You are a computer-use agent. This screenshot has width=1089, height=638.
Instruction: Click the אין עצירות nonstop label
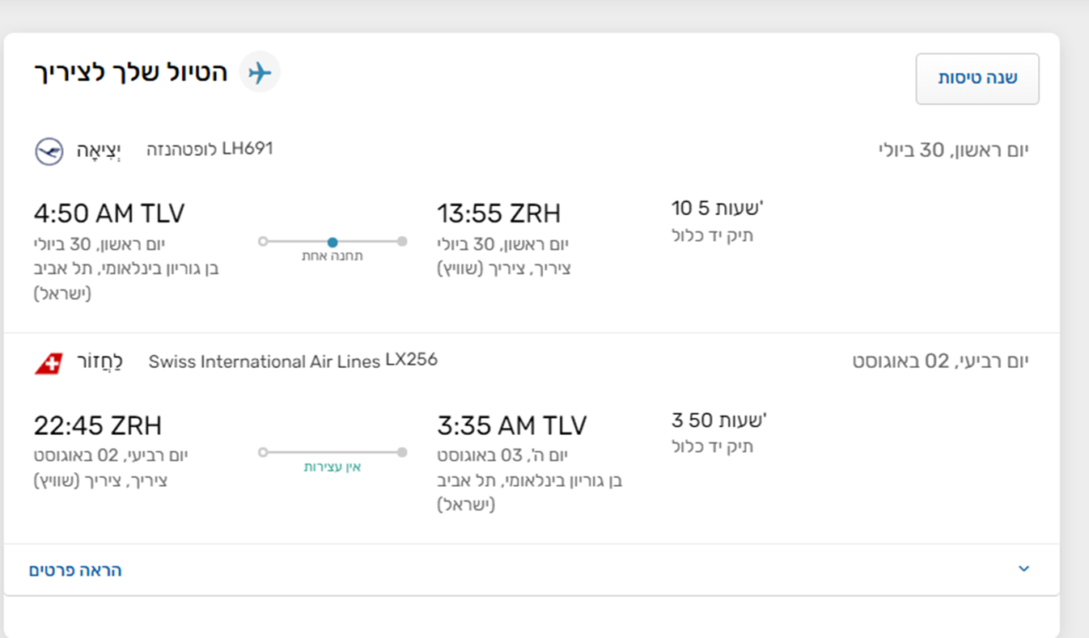pyautogui.click(x=333, y=467)
